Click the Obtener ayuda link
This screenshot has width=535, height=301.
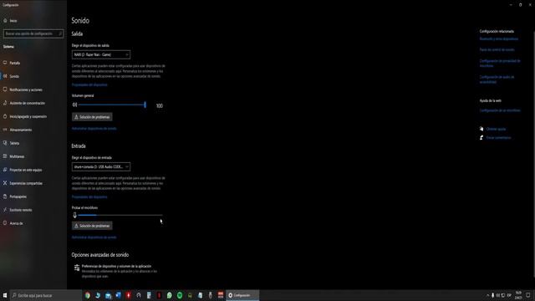point(496,129)
